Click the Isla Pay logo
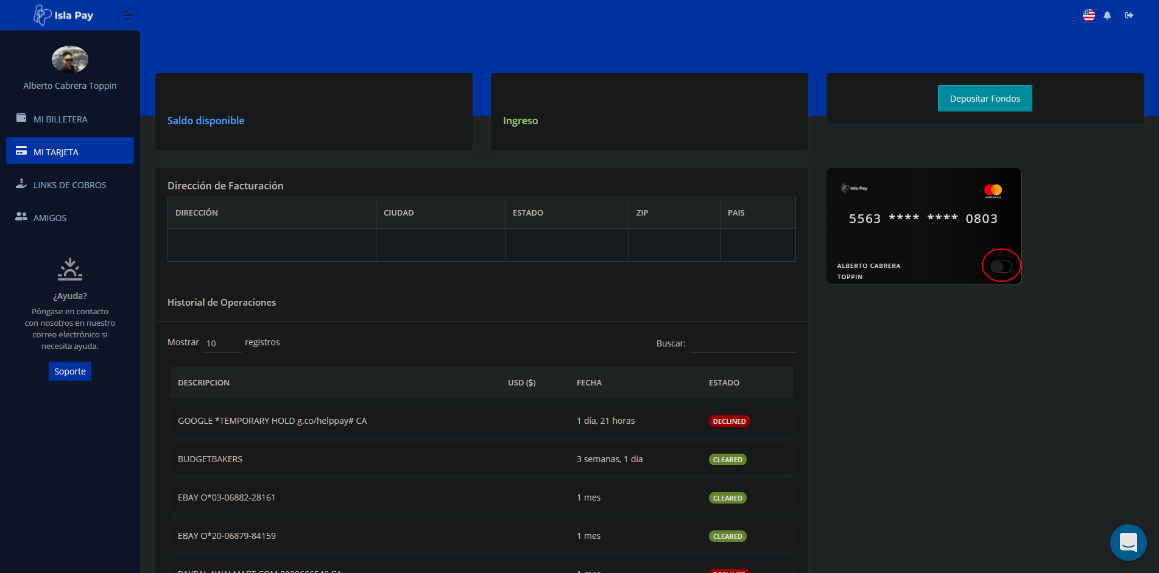The width and height of the screenshot is (1159, 573). [x=63, y=15]
